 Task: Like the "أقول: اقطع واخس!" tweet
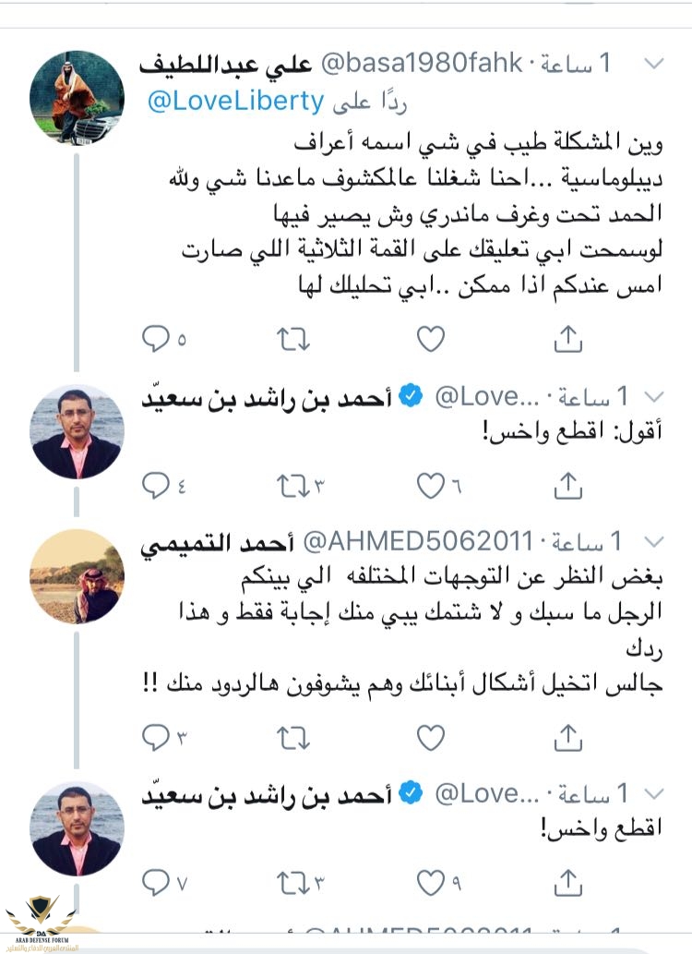pos(430,482)
